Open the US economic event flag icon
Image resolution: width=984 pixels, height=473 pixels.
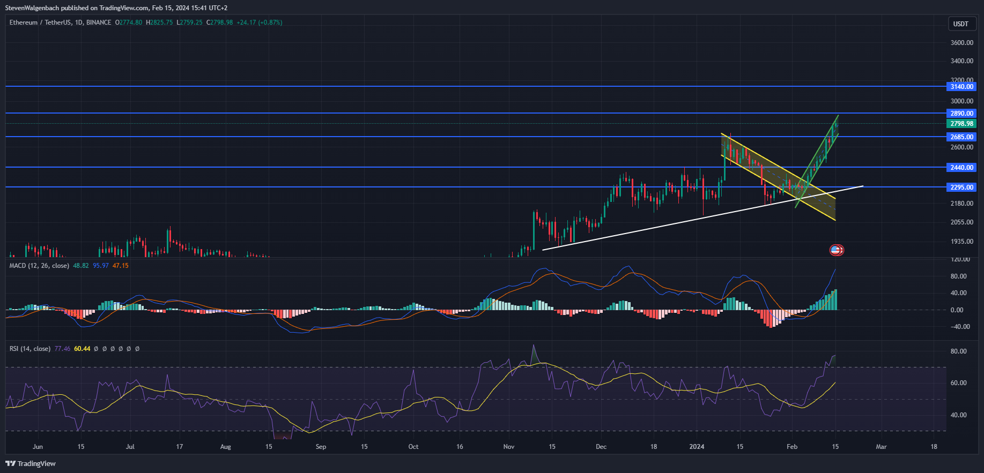click(836, 250)
